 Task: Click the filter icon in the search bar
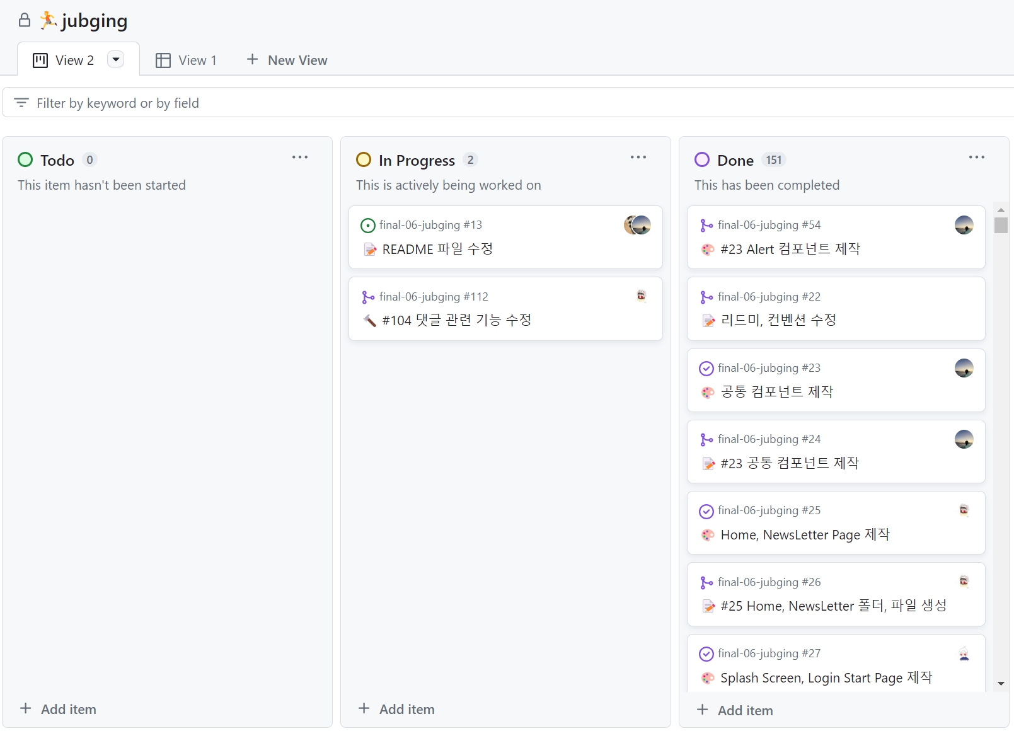click(x=21, y=102)
